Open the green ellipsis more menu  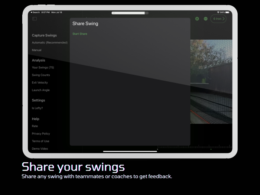pyautogui.click(x=206, y=19)
